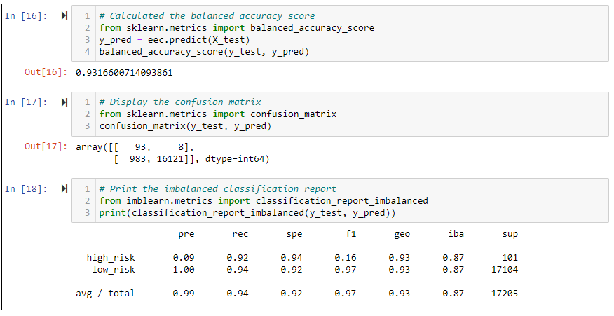Select the In [16] prompt label
614x316 pixels.
tap(26, 16)
